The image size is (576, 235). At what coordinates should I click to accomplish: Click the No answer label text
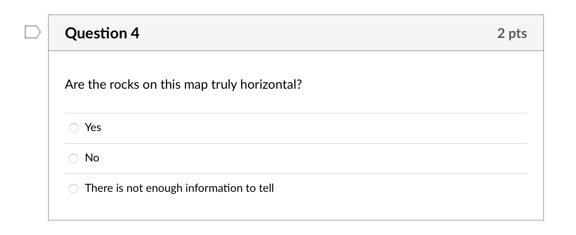pos(92,157)
